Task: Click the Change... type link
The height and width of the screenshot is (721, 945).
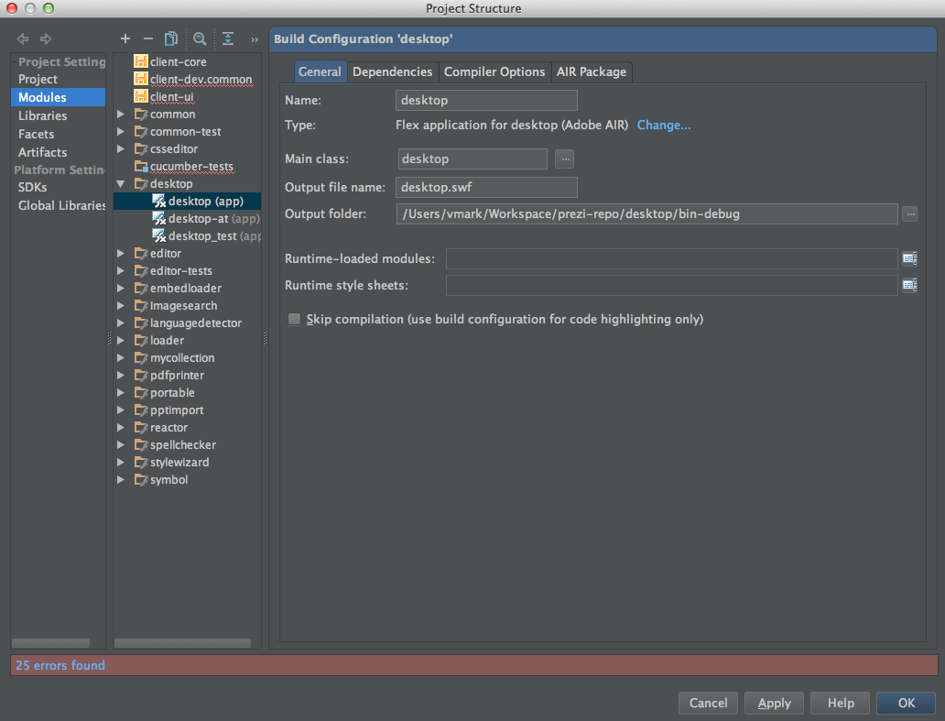Action: point(664,125)
